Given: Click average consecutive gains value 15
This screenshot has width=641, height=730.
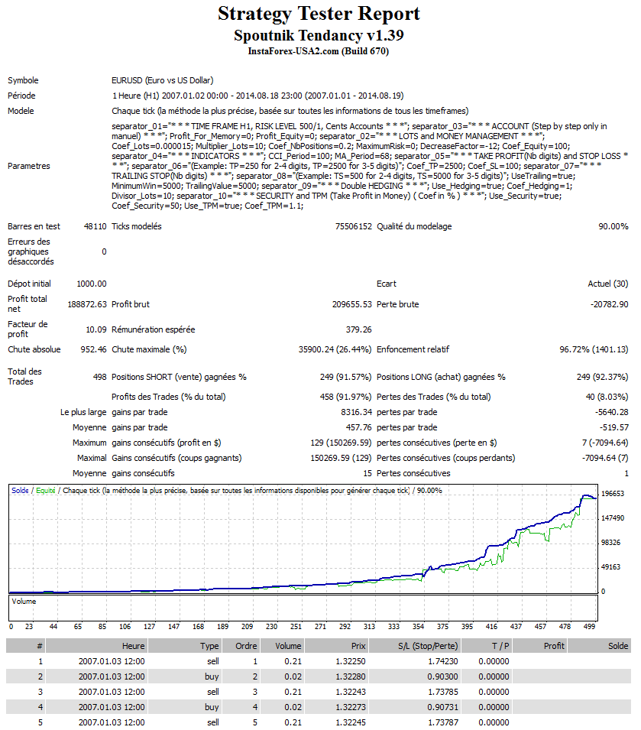Looking at the screenshot, I should point(367,474).
